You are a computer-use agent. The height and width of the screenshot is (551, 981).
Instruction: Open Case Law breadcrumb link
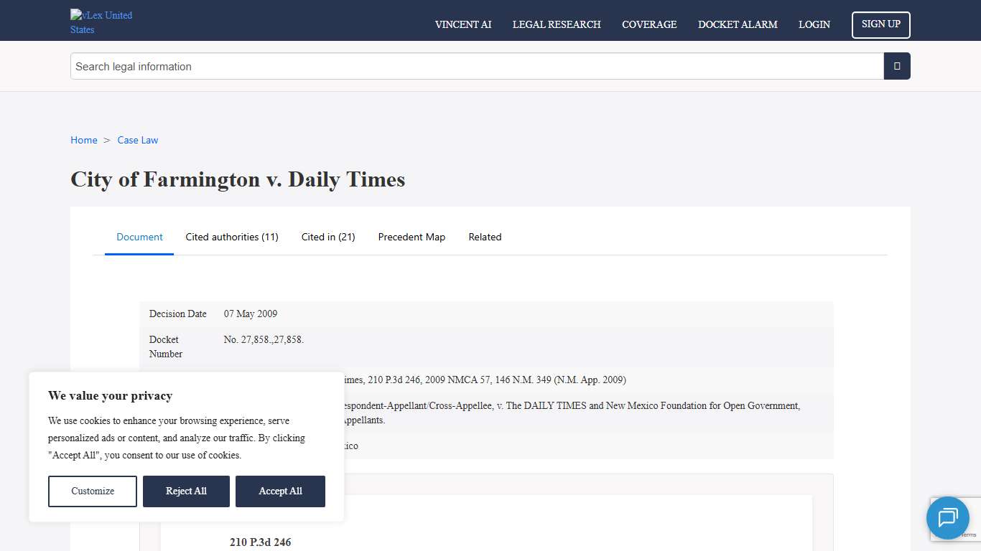(137, 140)
